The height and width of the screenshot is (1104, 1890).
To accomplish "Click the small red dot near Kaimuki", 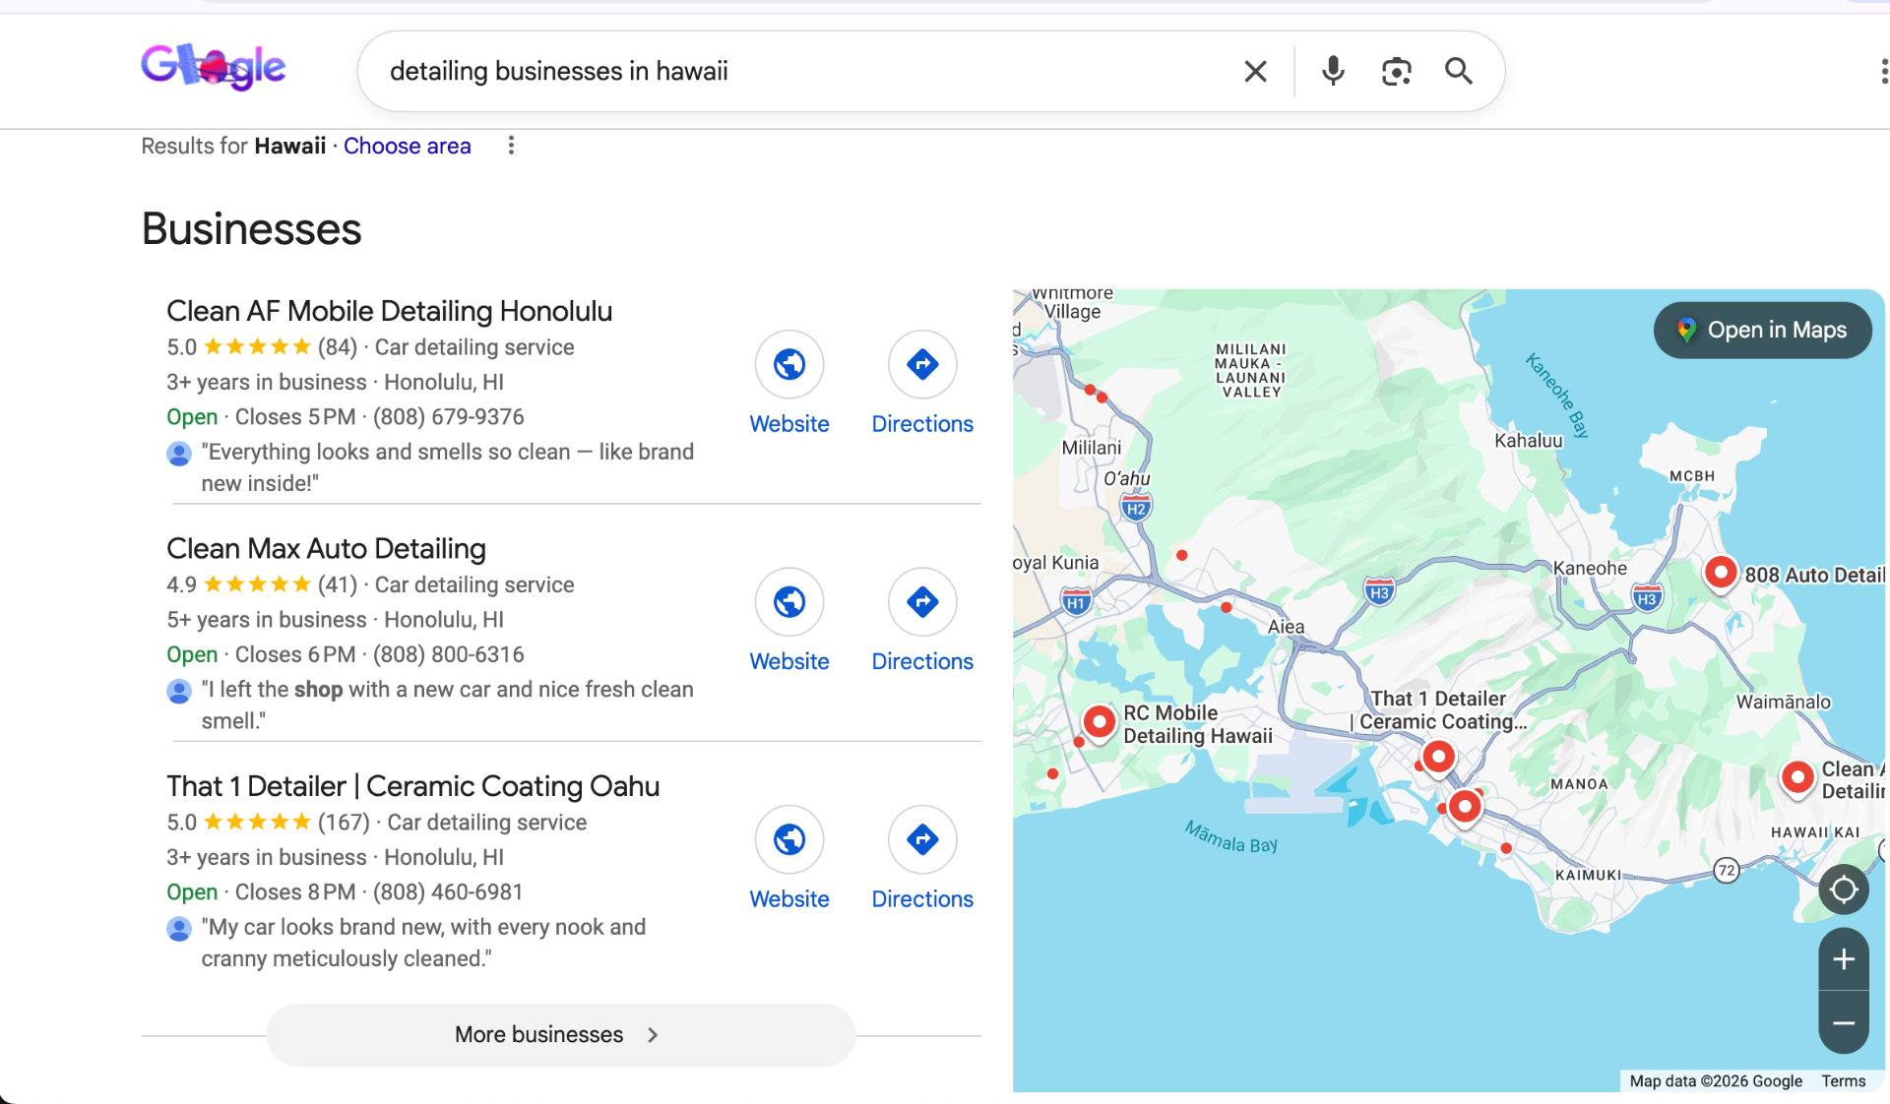I will (1506, 847).
